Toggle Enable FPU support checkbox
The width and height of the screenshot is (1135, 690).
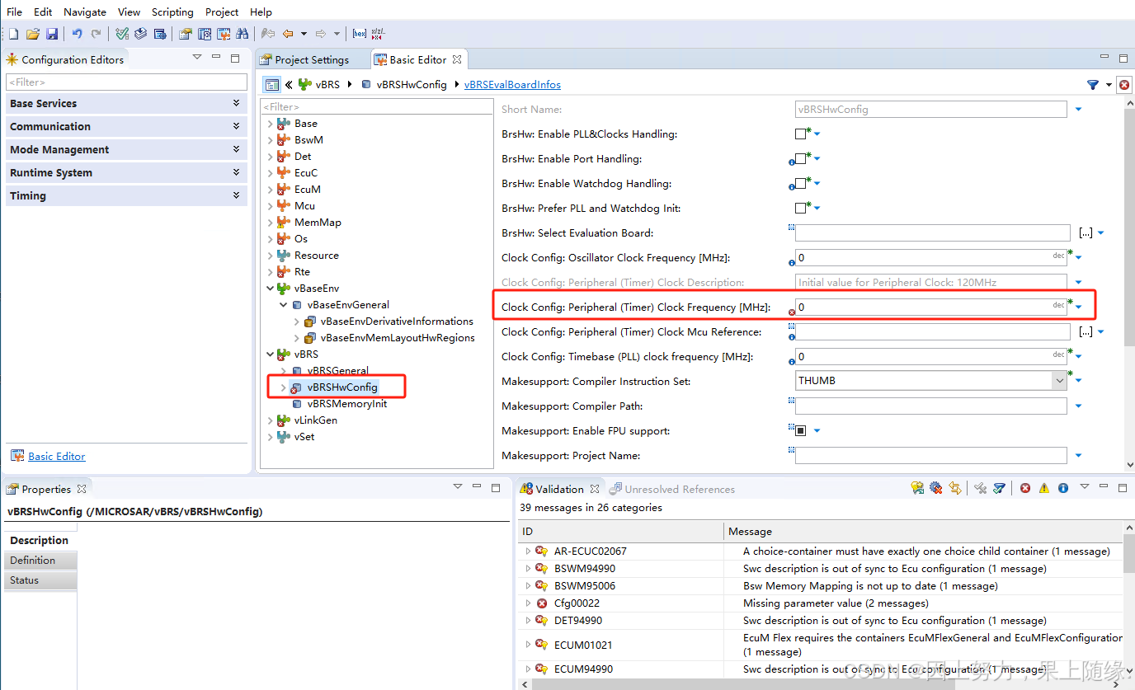coord(800,430)
